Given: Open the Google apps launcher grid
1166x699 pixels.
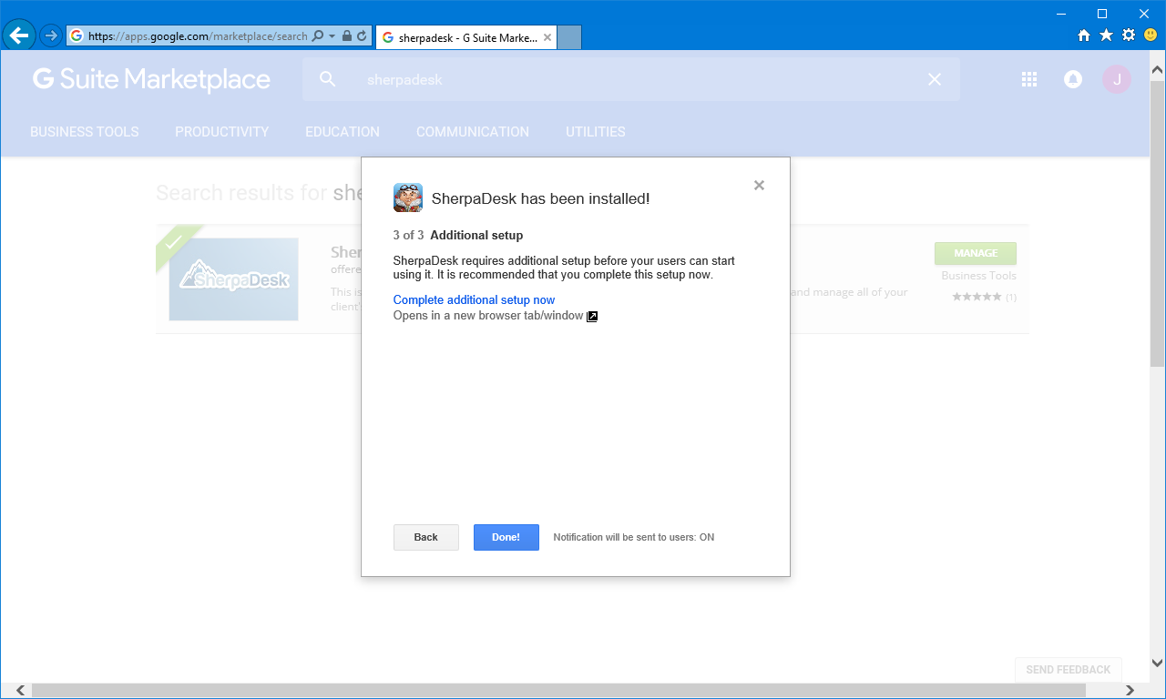Looking at the screenshot, I should tap(1028, 79).
